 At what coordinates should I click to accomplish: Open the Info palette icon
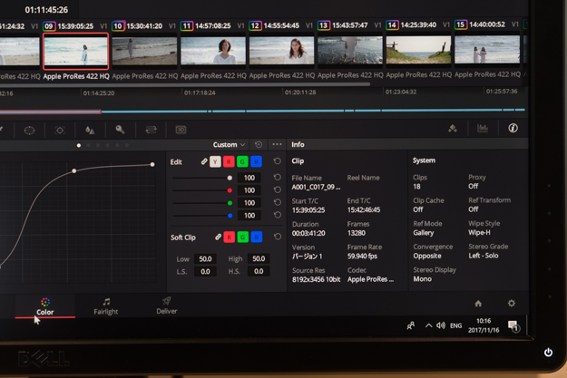point(513,129)
